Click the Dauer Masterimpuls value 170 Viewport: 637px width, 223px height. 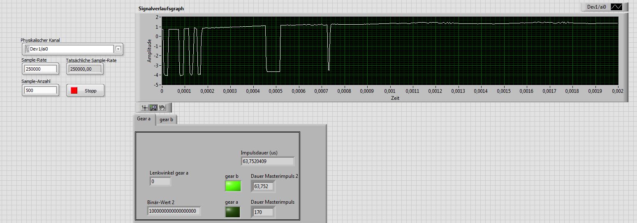pyautogui.click(x=263, y=212)
